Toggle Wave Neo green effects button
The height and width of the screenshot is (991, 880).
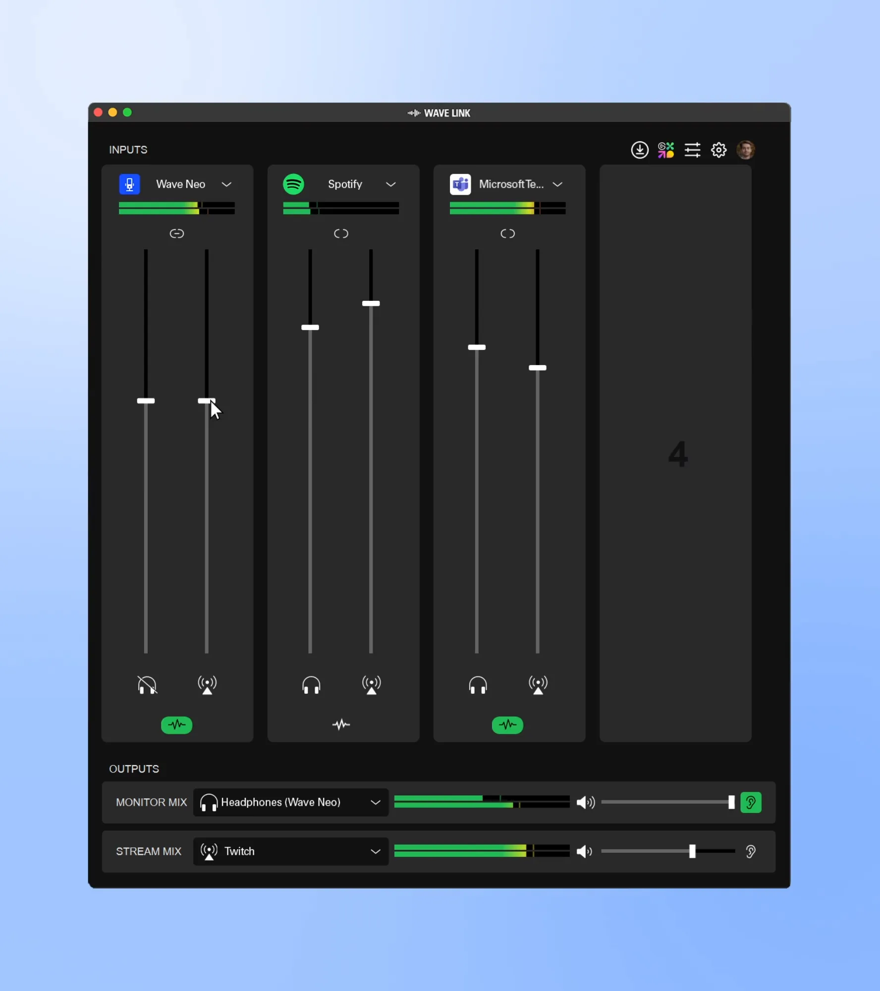[x=176, y=725]
